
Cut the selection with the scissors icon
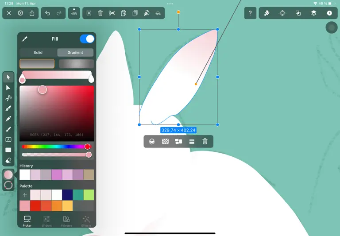pos(112,13)
